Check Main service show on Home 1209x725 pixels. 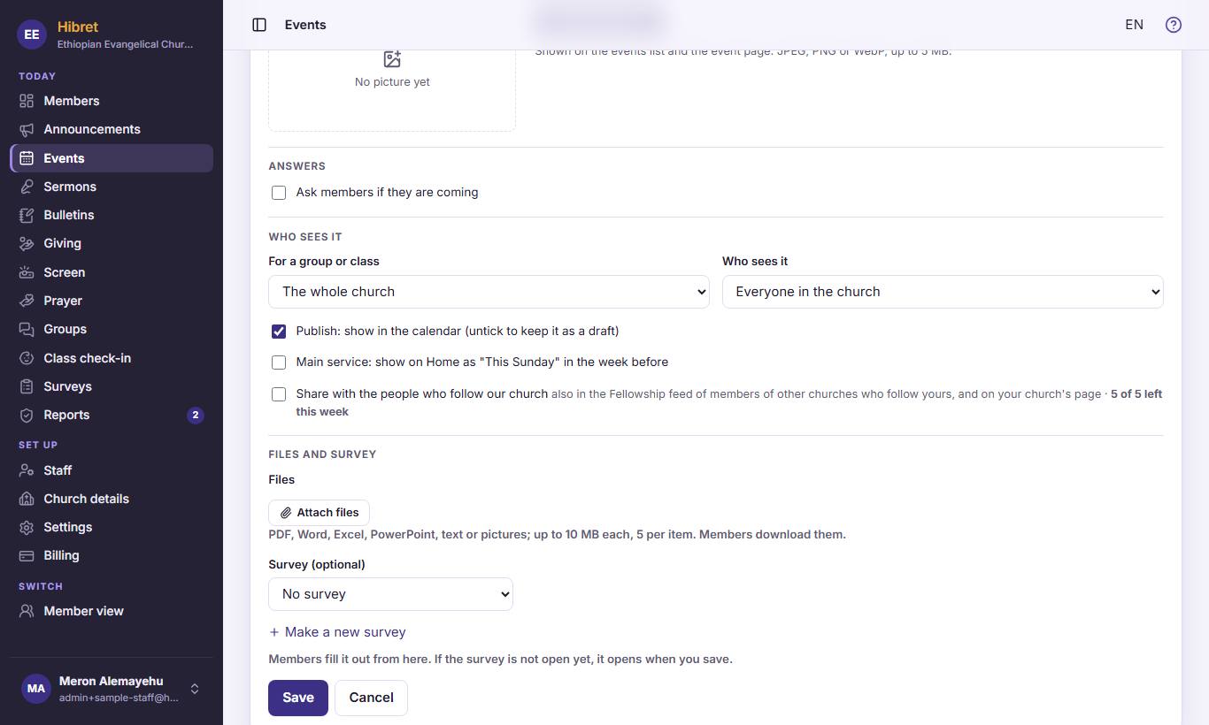coord(279,362)
